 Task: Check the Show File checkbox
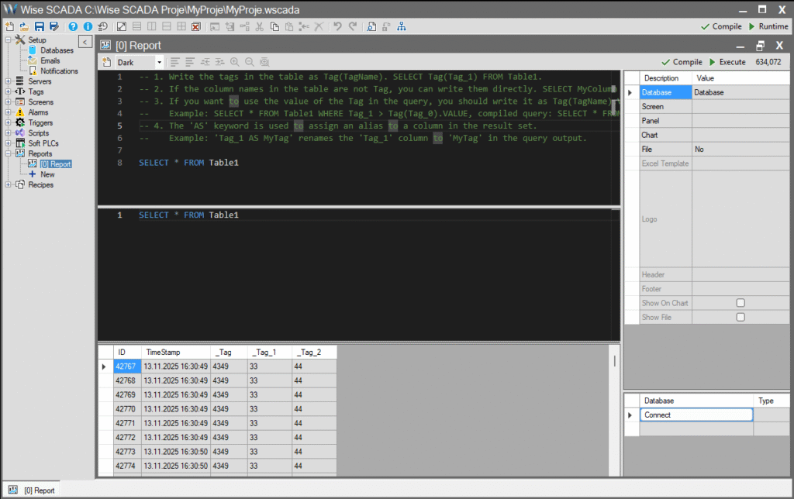(x=740, y=316)
